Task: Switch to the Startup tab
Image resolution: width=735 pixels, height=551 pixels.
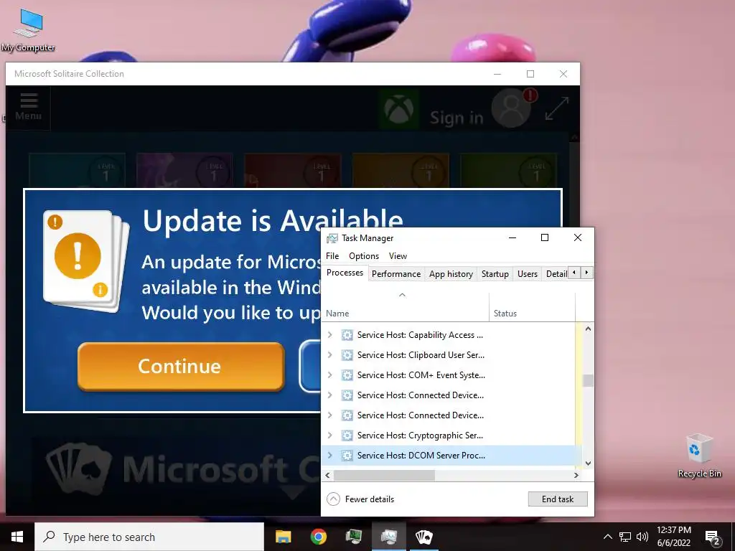Action: (x=495, y=273)
